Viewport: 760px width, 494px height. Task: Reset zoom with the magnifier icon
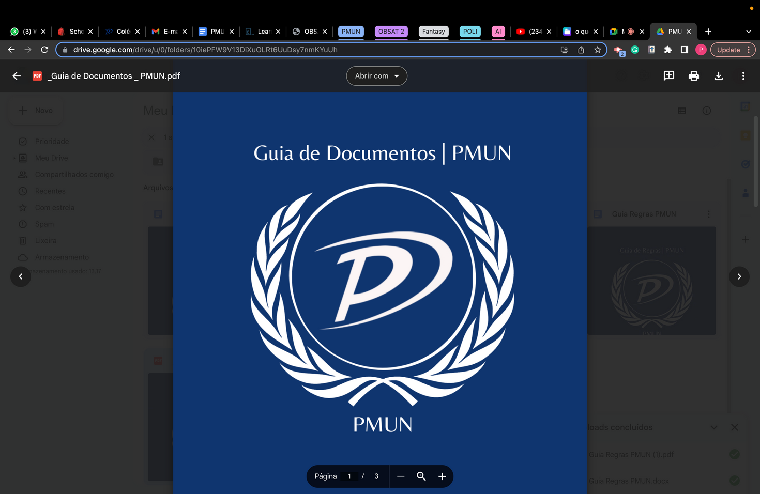click(x=421, y=476)
